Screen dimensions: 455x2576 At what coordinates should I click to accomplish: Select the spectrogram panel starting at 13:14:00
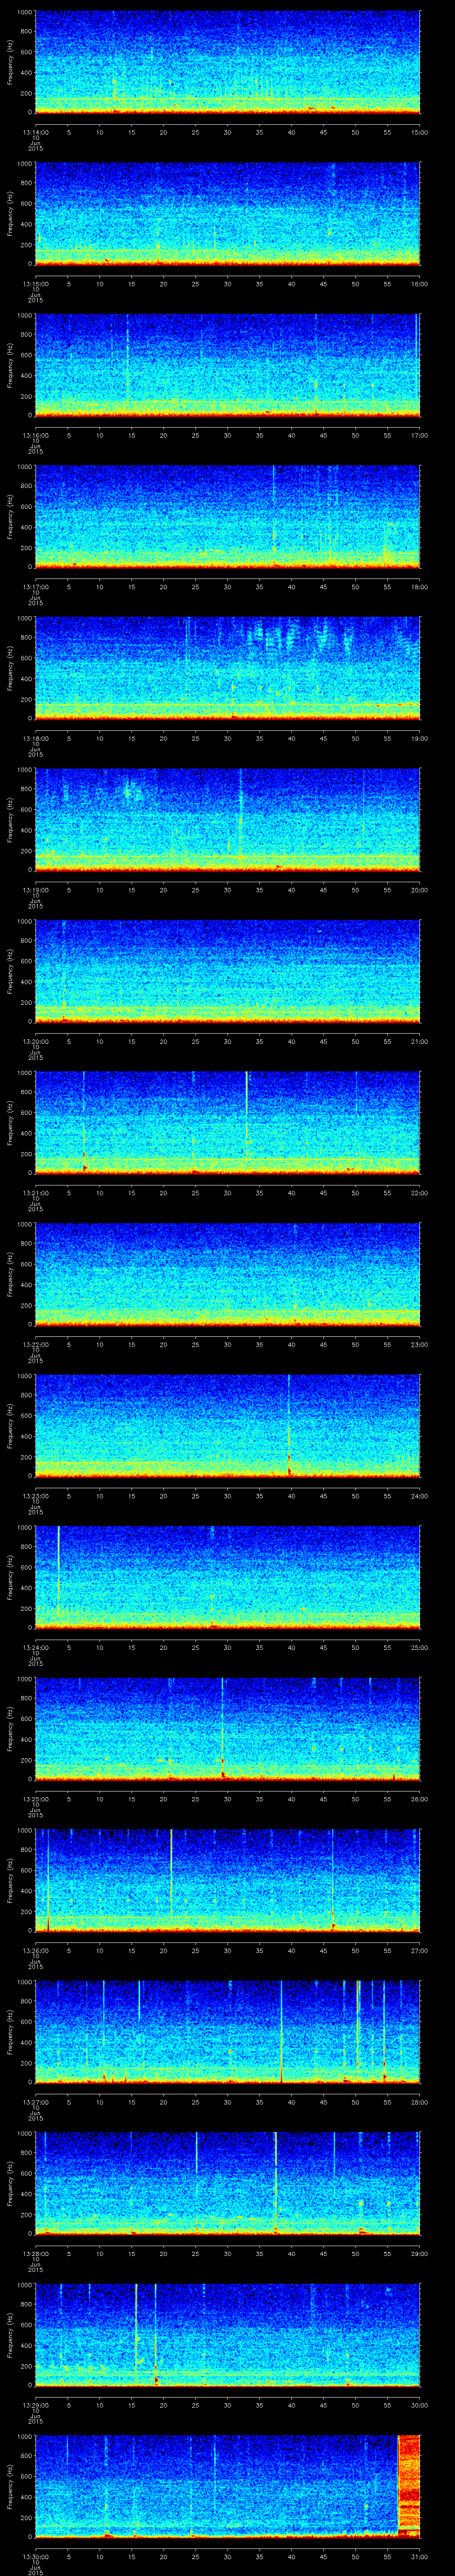click(228, 63)
